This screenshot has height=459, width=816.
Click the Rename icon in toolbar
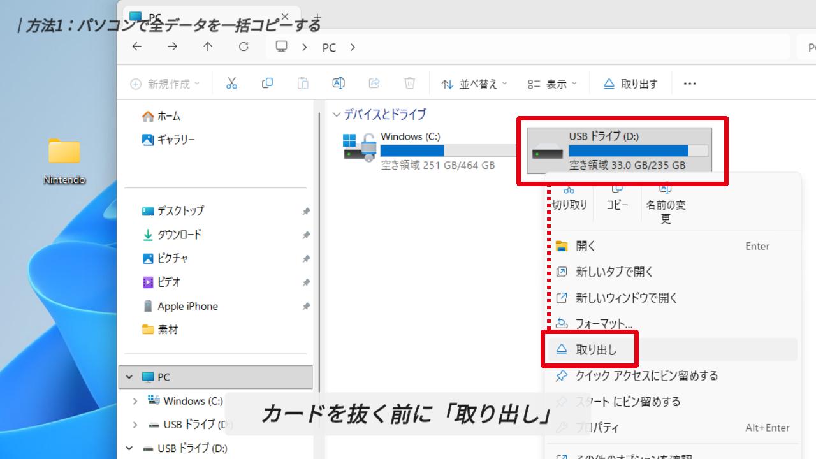pyautogui.click(x=339, y=84)
